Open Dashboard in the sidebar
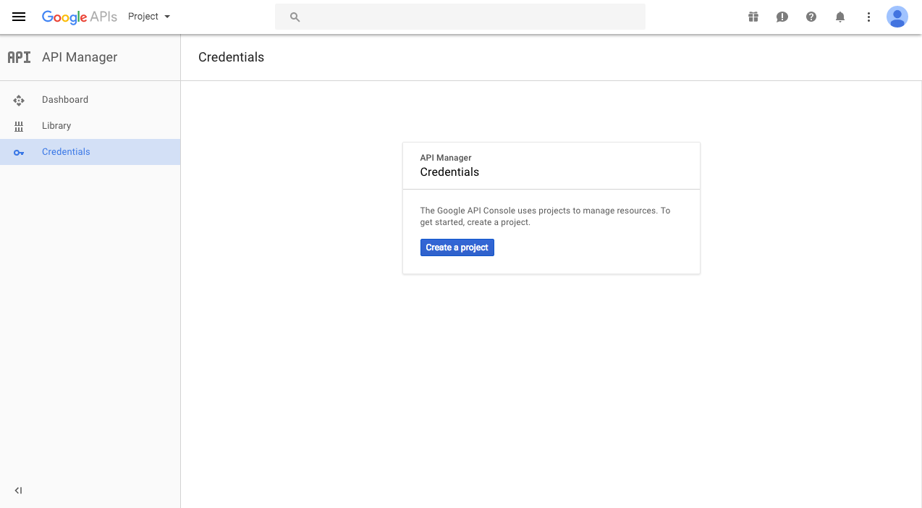The width and height of the screenshot is (922, 508). point(90,100)
